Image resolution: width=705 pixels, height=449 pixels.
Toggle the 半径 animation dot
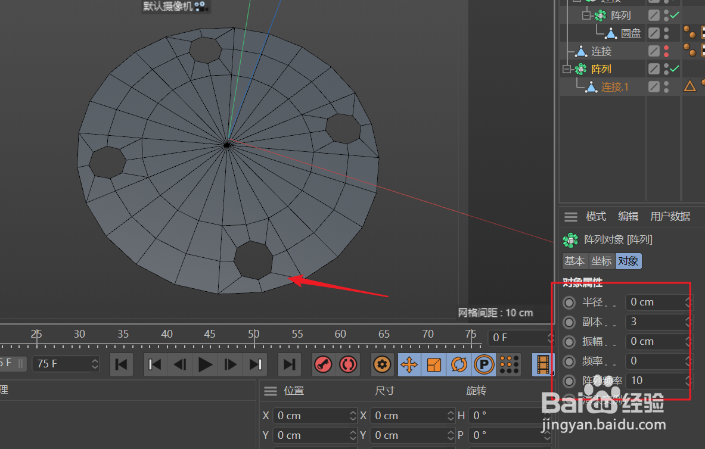click(569, 303)
